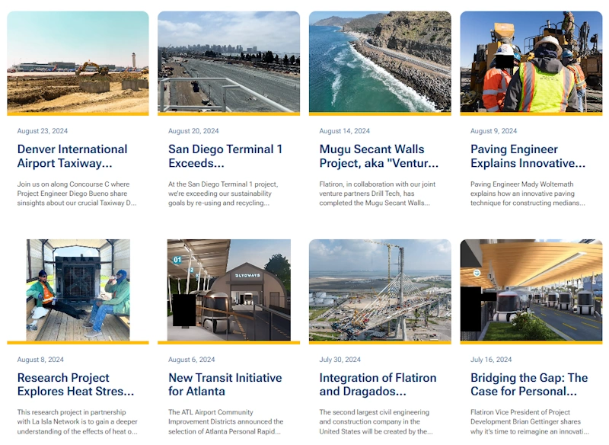Click the August 20, 2024 date

193,131
